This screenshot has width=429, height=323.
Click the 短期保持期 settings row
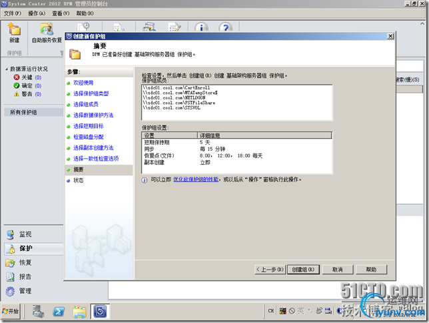click(x=236, y=142)
